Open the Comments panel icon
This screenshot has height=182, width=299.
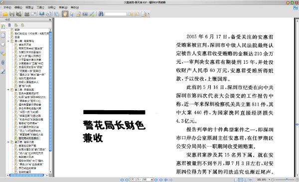pyautogui.click(x=3, y=53)
